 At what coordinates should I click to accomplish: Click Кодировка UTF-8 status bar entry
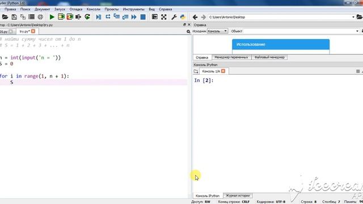[271, 202]
